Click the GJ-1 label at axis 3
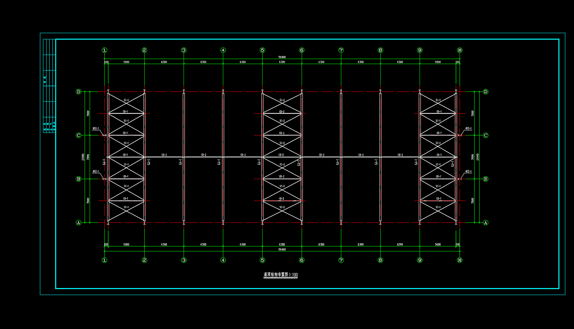The height and width of the screenshot is (329, 574). [180, 162]
